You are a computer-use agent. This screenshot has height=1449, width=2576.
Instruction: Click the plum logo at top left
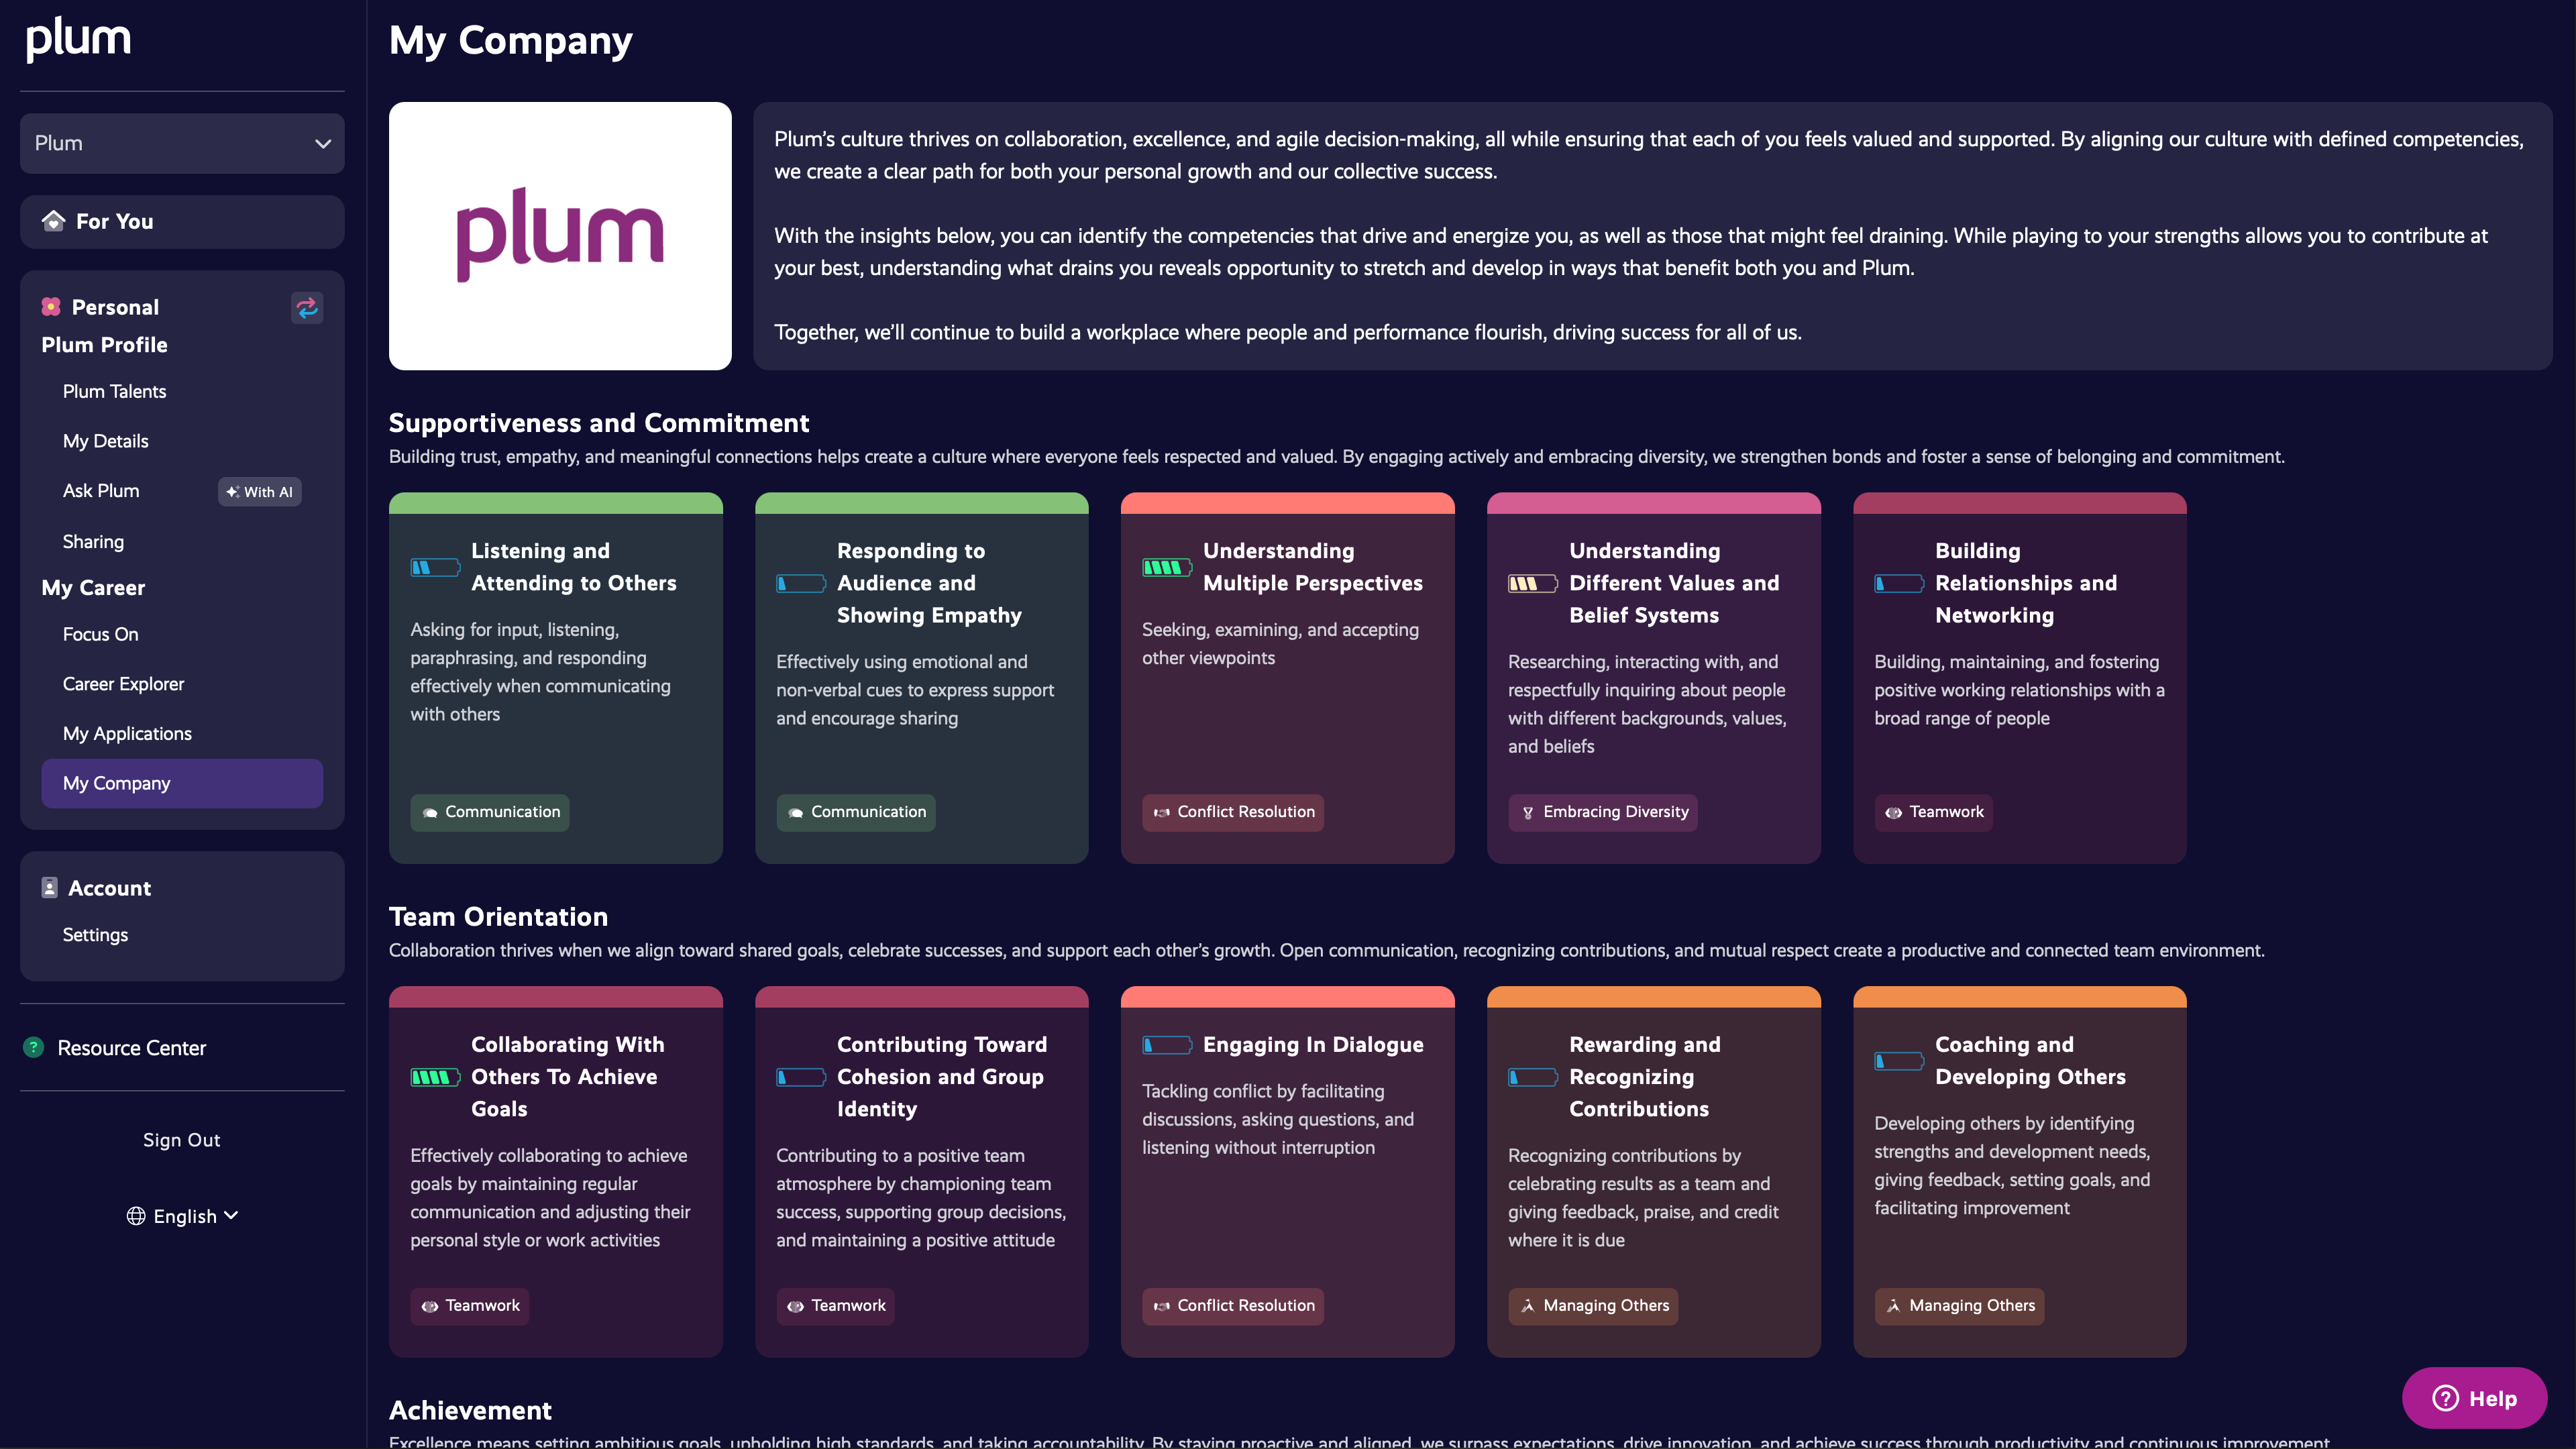[x=78, y=38]
